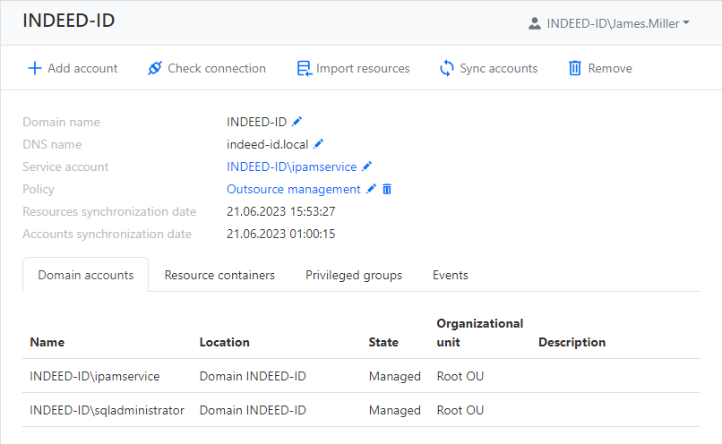This screenshot has height=444, width=722.
Task: Edit the Service account with pencil icon
Action: tap(366, 166)
